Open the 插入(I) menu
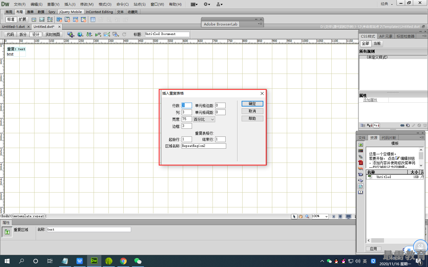428x267 pixels. 70,4
